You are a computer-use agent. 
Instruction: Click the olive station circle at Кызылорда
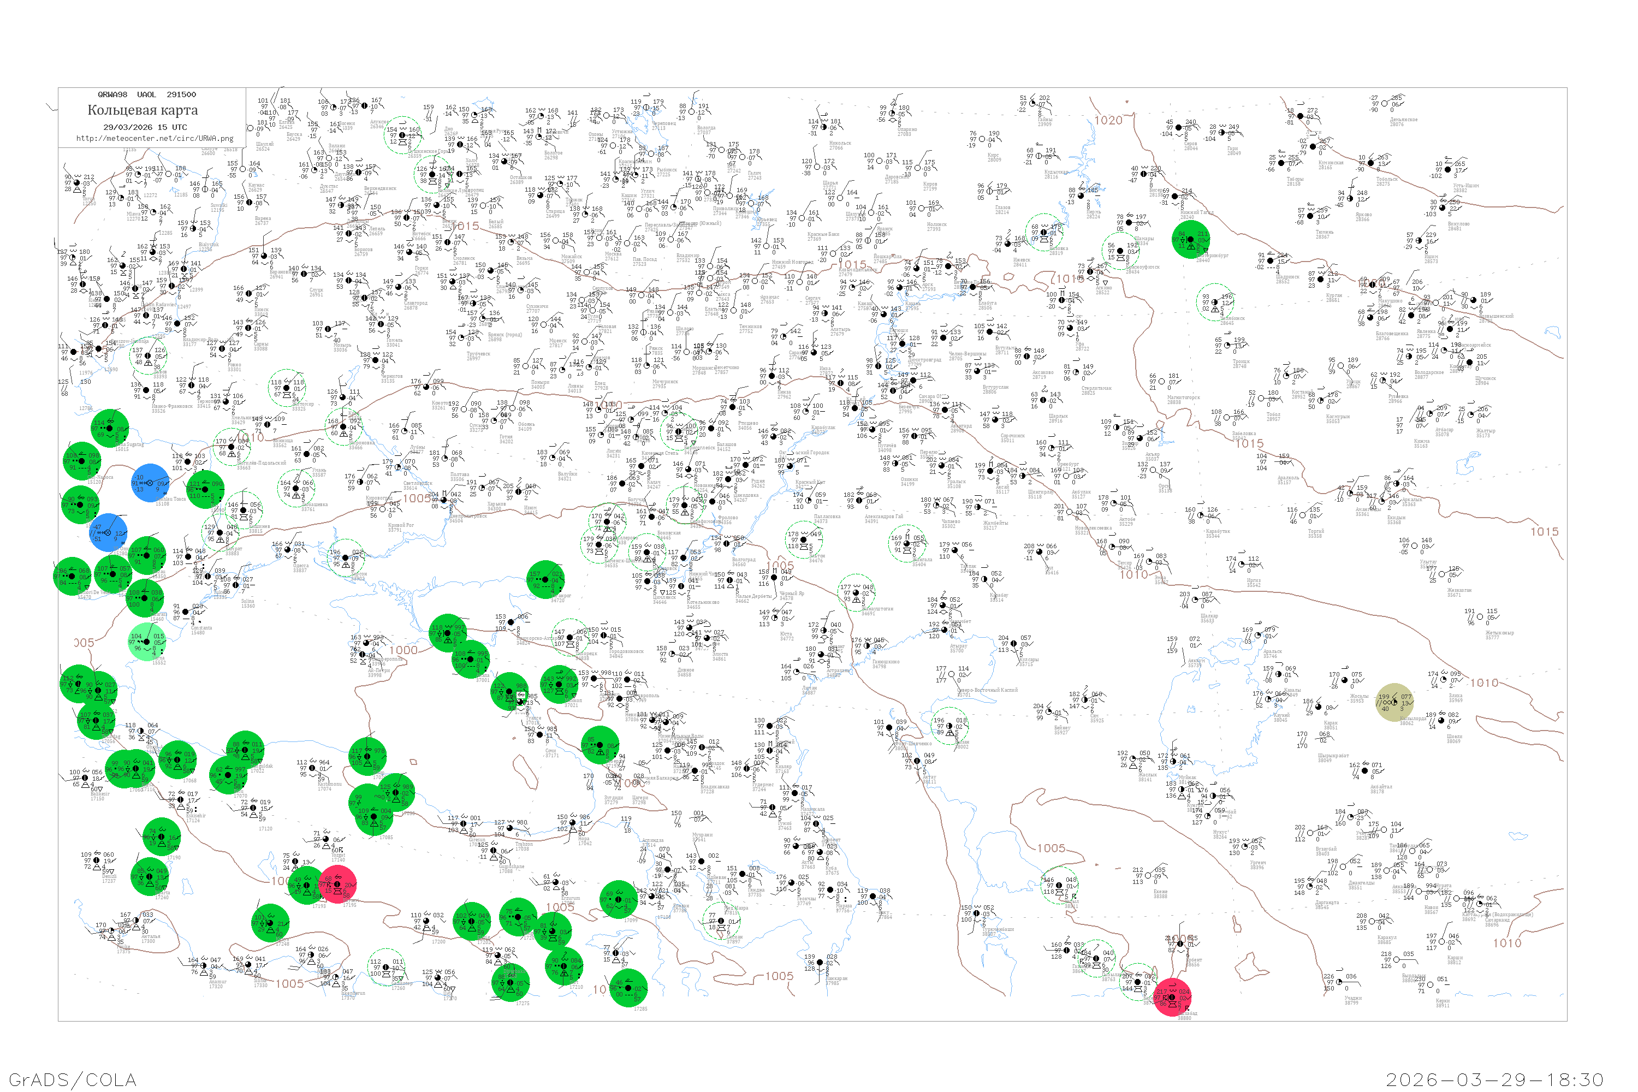coord(1394,702)
